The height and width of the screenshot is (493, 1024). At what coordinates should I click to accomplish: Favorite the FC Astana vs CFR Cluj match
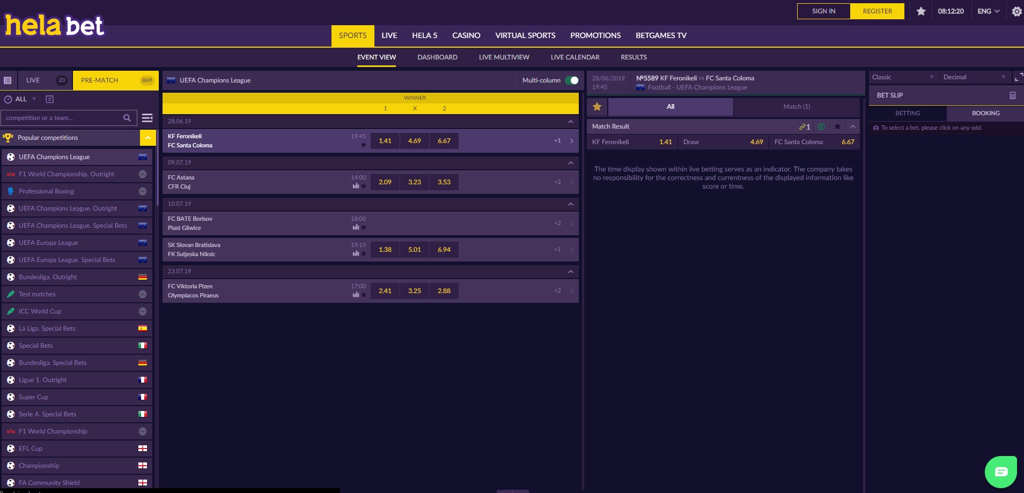pyautogui.click(x=364, y=186)
